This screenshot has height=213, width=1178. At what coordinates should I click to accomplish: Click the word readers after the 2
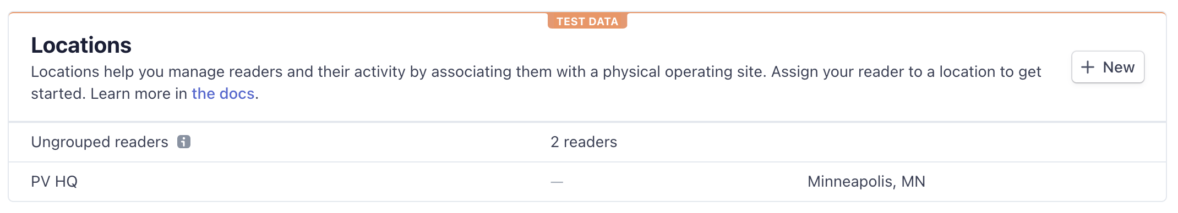(590, 142)
